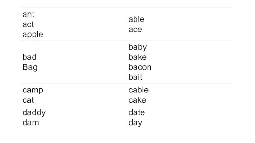Image resolution: width=255 pixels, height=143 pixels.
Task: Select the word "cake"
Action: click(137, 100)
